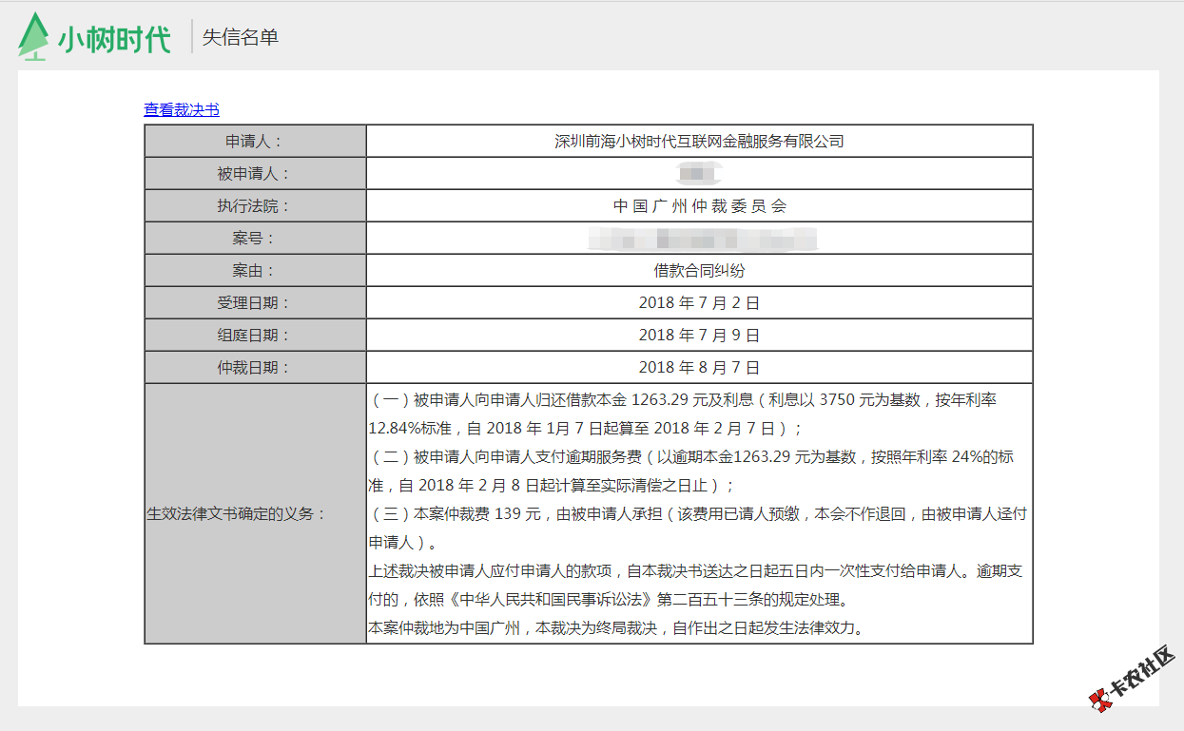
Task: Select the 深圳前海小树时代互联网金融服务有限公司 cell
Action: click(x=699, y=142)
